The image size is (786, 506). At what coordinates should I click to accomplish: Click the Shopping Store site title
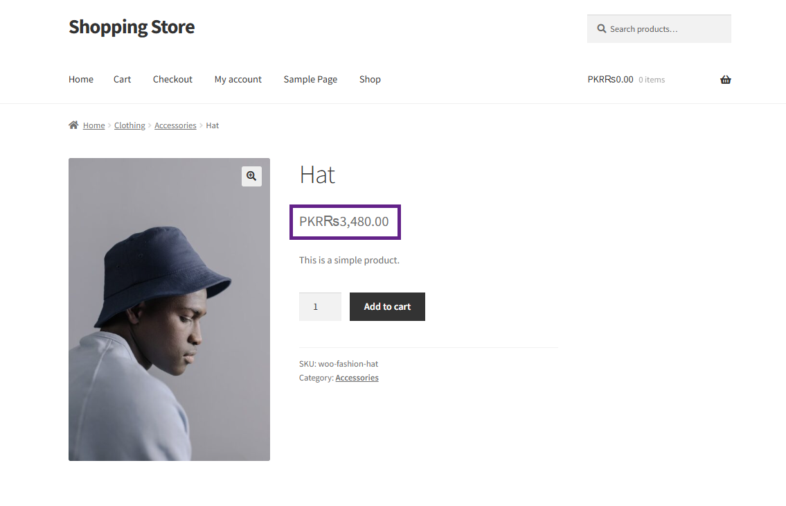(132, 27)
